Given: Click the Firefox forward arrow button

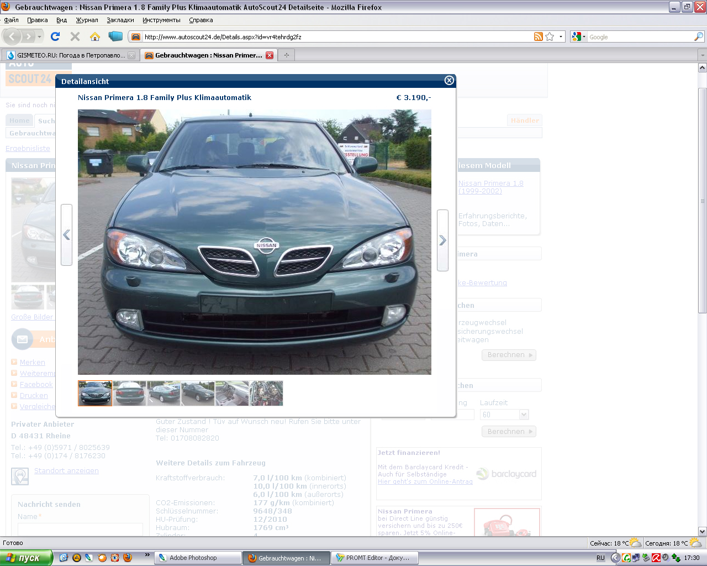Looking at the screenshot, I should point(29,36).
